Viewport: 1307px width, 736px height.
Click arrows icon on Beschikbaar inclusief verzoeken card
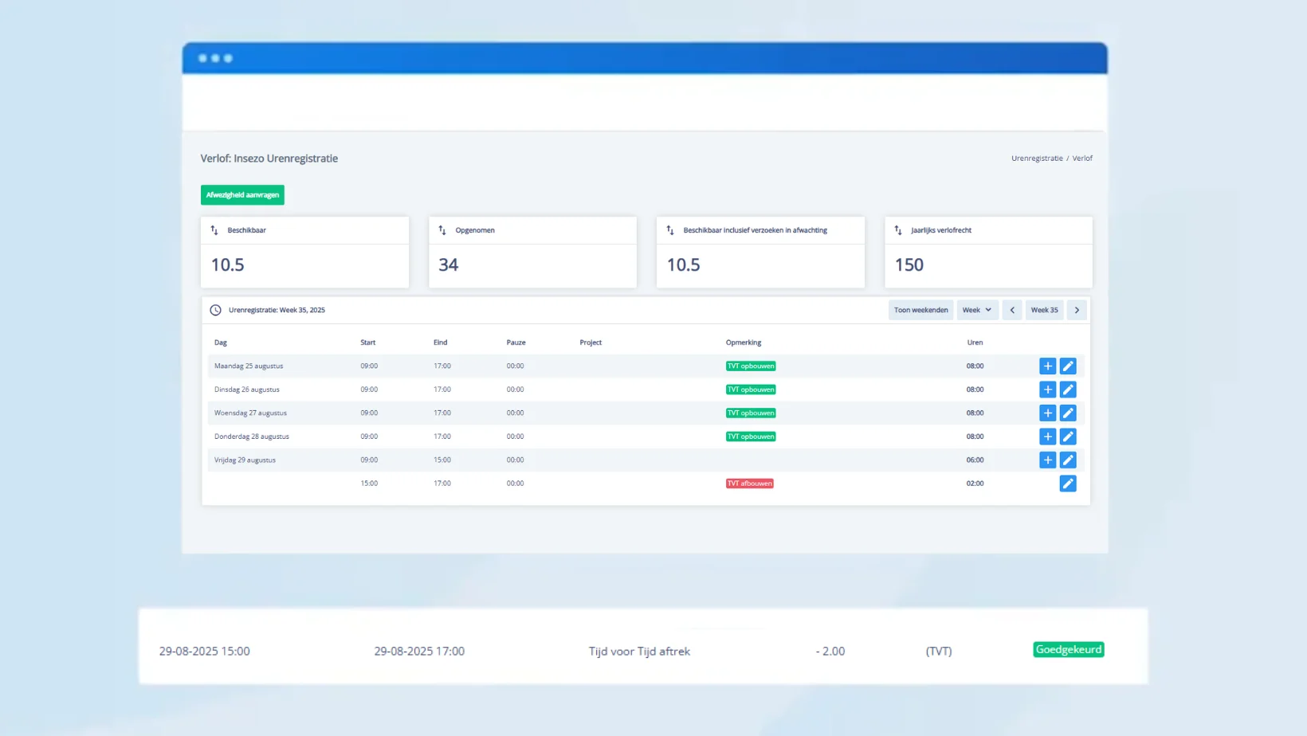click(670, 230)
